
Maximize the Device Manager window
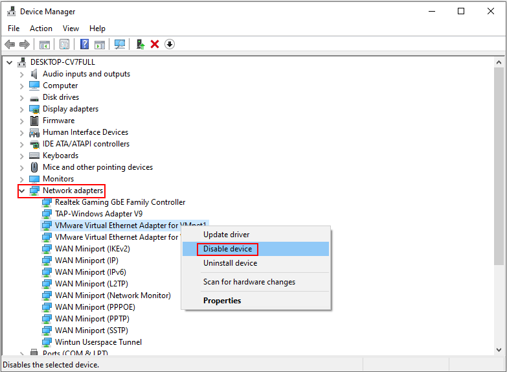point(461,11)
